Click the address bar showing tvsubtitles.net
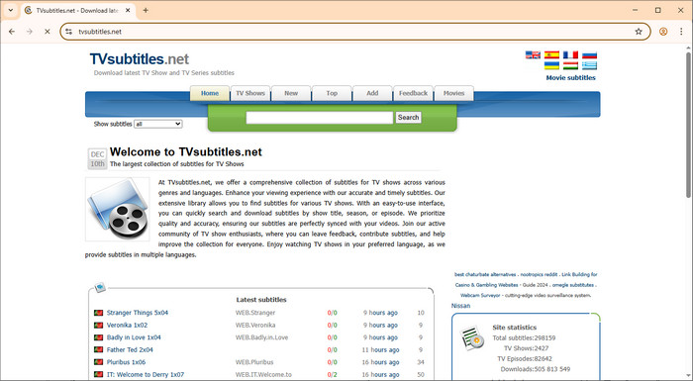Viewport: 693px width, 381px height. pyautogui.click(x=355, y=32)
